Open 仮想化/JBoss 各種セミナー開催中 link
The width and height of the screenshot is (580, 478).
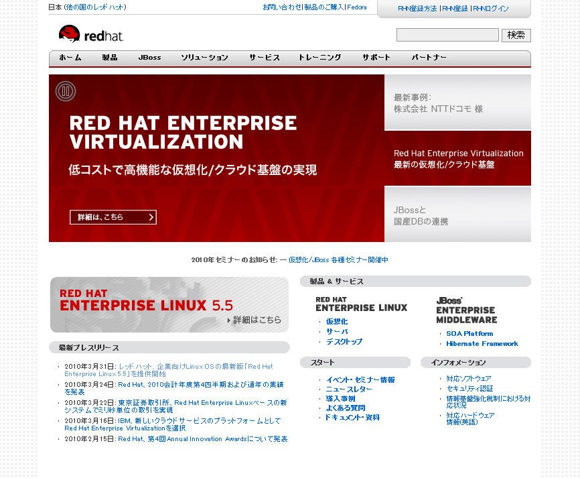coord(338,260)
